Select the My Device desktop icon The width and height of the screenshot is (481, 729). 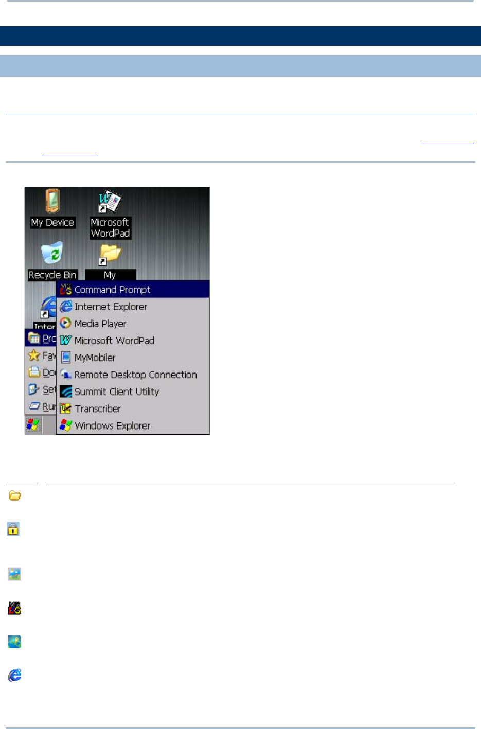click(x=52, y=208)
